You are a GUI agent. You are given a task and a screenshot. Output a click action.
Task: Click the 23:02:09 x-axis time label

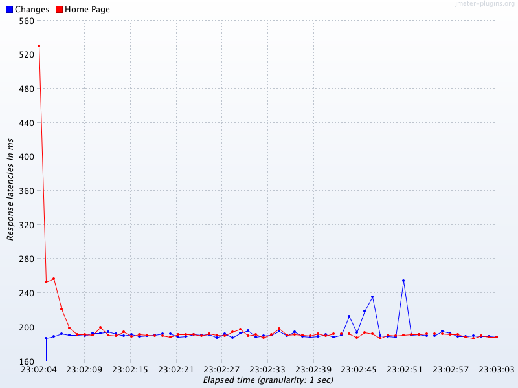click(x=84, y=369)
